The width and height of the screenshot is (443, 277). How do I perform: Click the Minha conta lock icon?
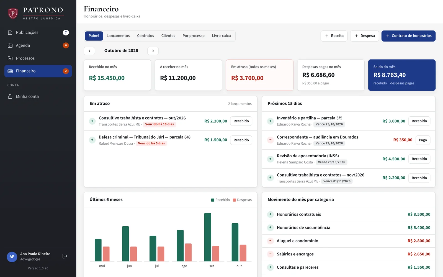pos(10,97)
